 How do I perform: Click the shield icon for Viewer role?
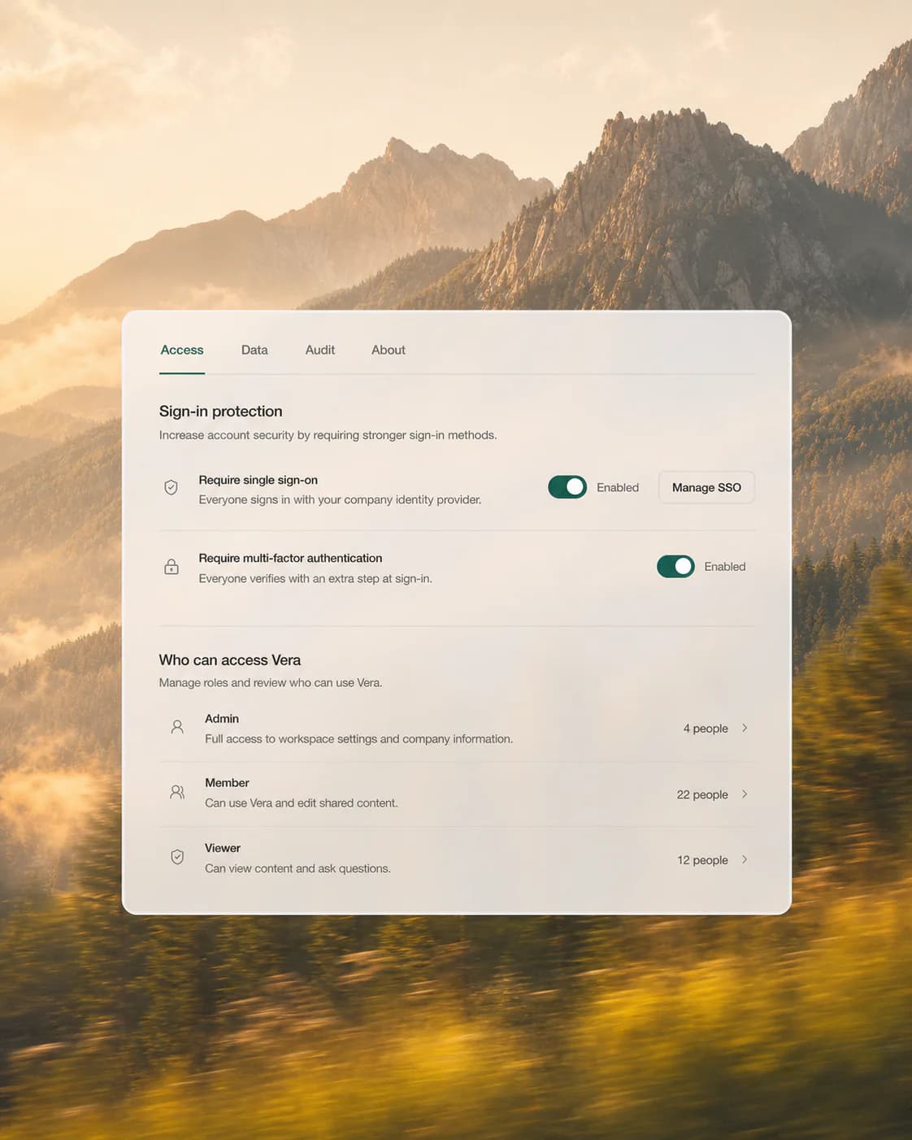(x=177, y=857)
